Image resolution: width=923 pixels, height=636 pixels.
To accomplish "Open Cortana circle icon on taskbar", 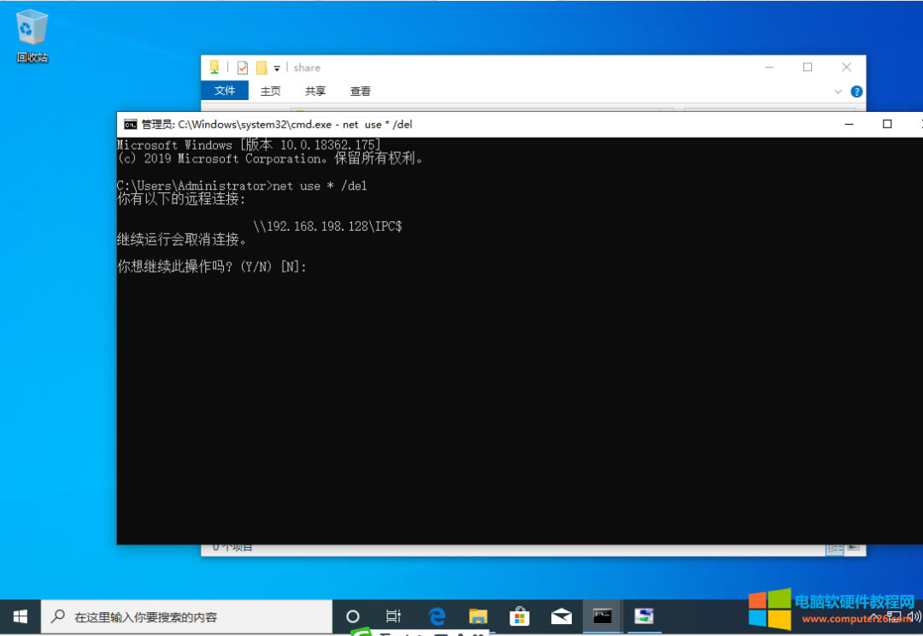I will click(352, 616).
